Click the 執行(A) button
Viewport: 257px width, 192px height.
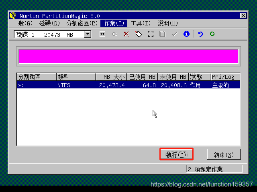176,154
